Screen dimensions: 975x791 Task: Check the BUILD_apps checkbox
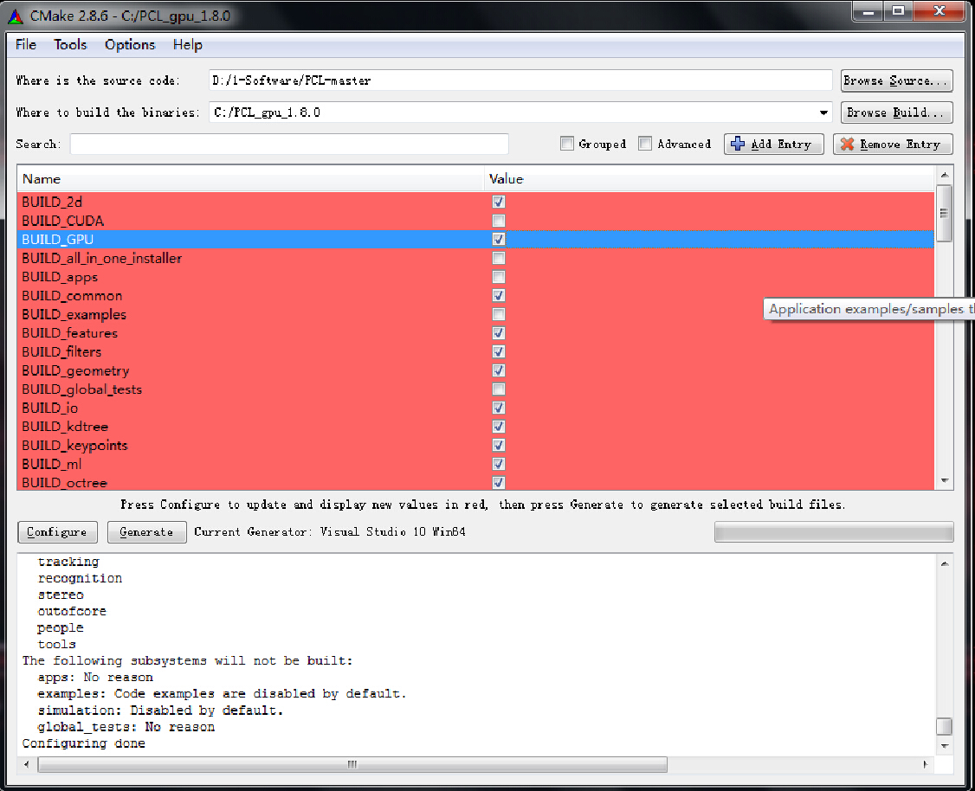(x=499, y=277)
